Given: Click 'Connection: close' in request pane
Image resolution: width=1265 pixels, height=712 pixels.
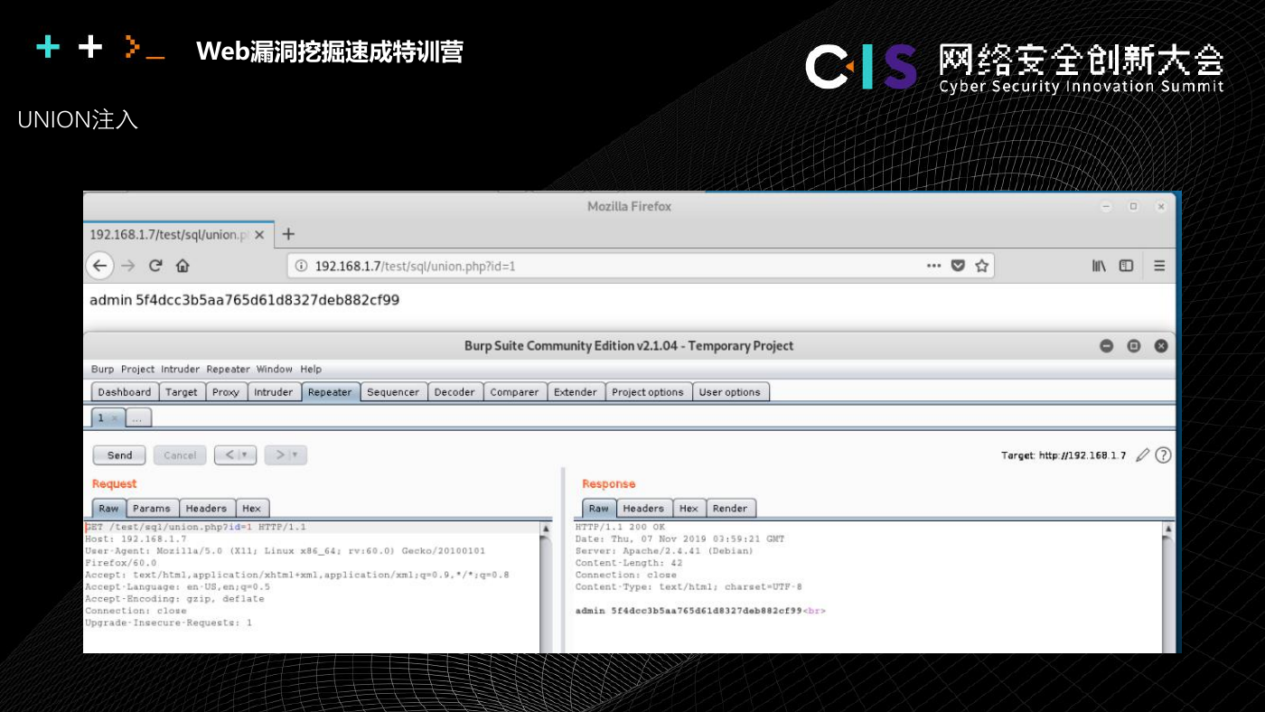Looking at the screenshot, I should pyautogui.click(x=136, y=611).
